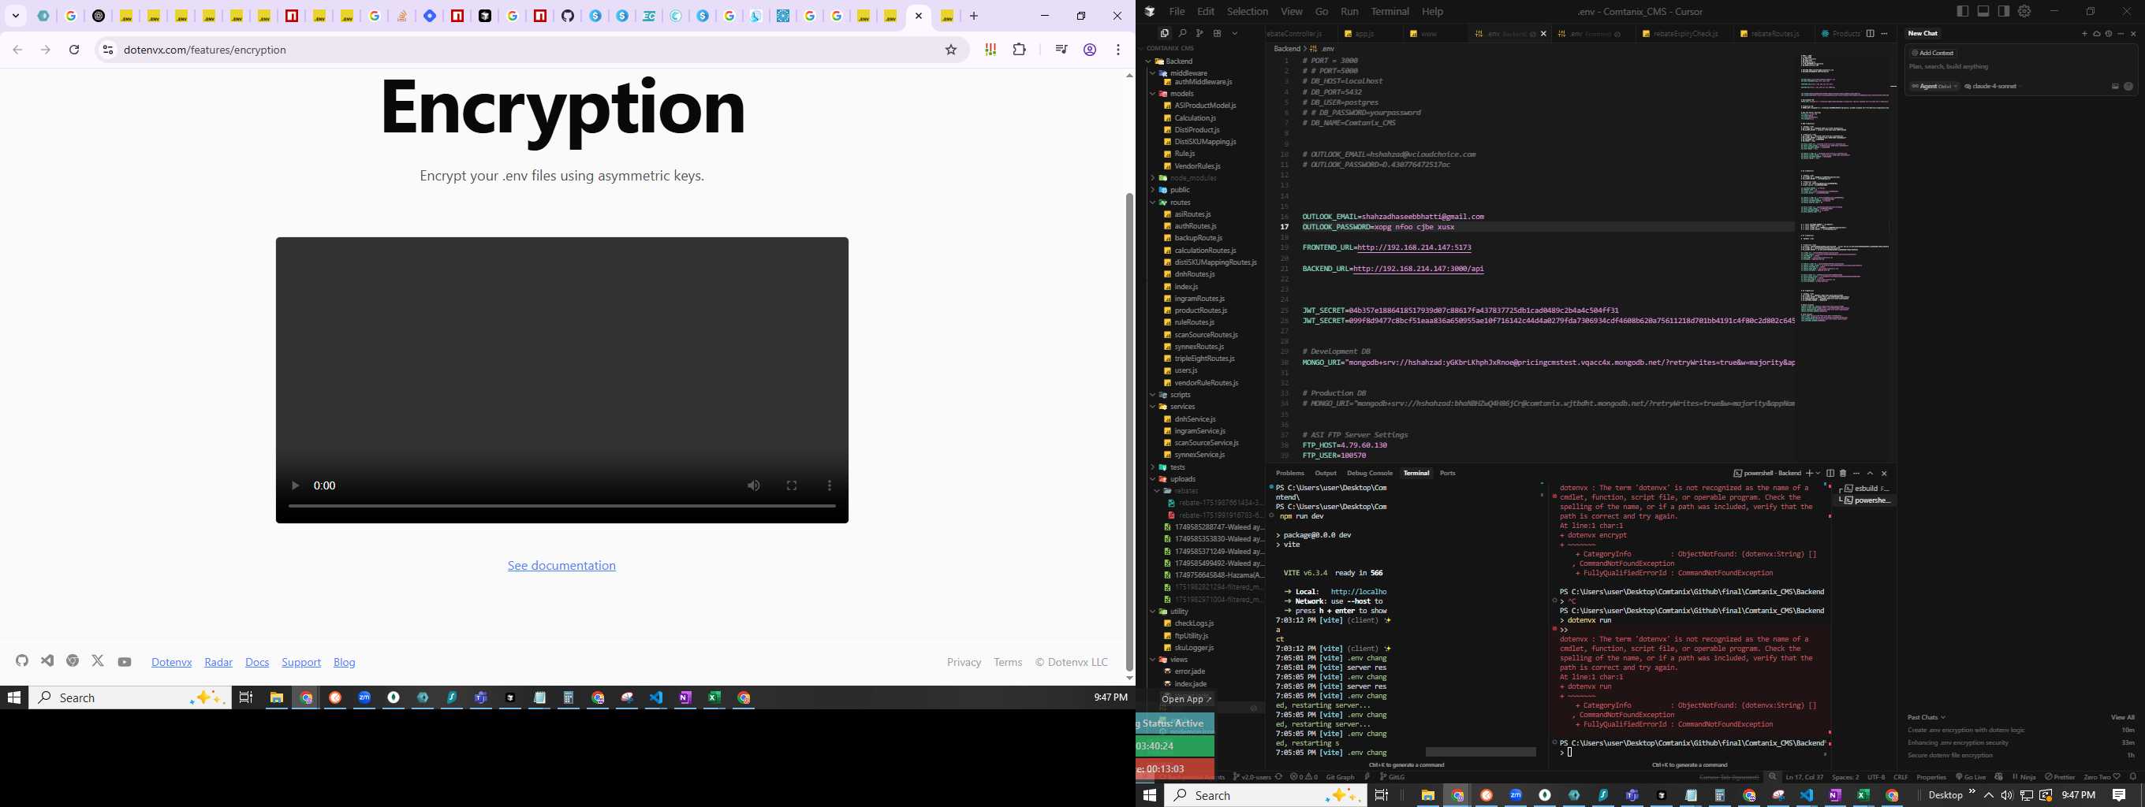2145x807 pixels.
Task: Switch to the Ports panel tab
Action: (x=1448, y=474)
